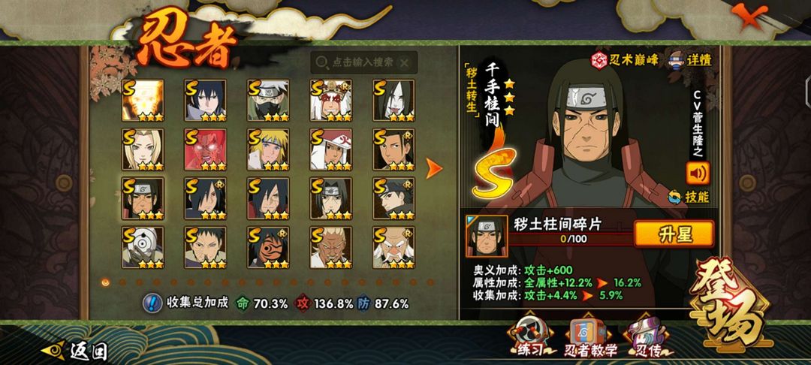Open 技能 skills swap icon
The height and width of the screenshot is (365, 811).
pyautogui.click(x=674, y=197)
